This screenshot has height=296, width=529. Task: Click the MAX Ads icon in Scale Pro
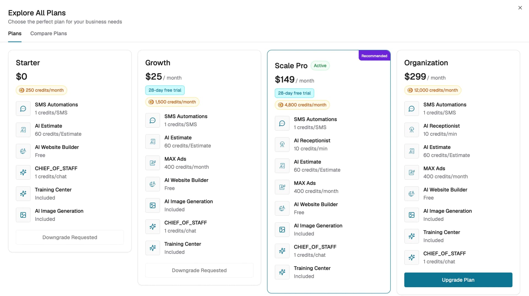pyautogui.click(x=282, y=187)
